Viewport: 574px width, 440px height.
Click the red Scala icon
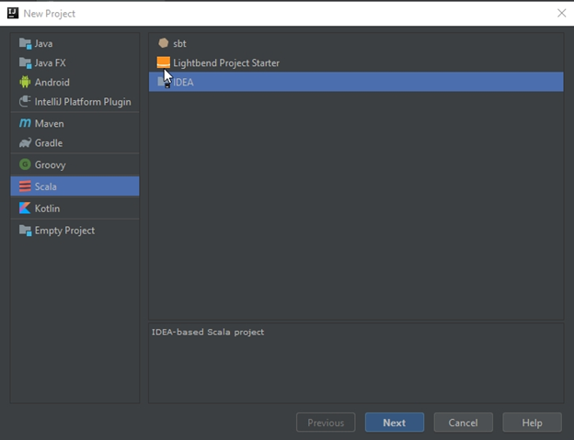coord(25,186)
